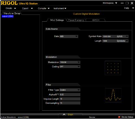The image size is (135, 119).
Task: Open the Export menu
Action: pos(27,8)
